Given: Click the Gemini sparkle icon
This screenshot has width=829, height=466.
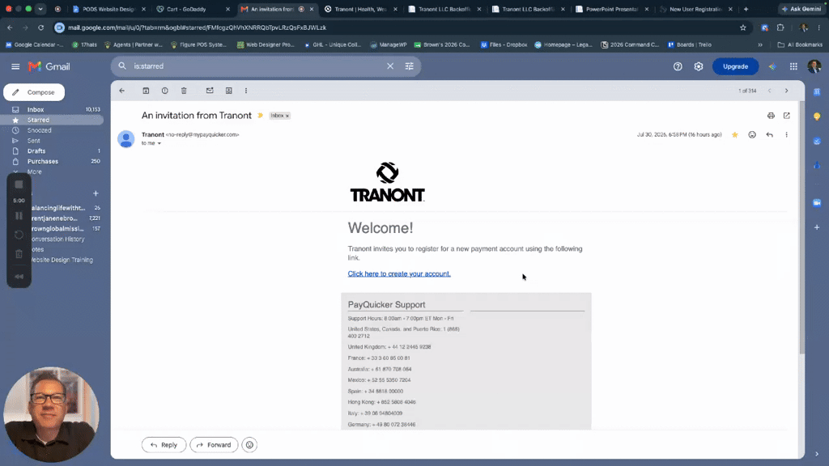Looking at the screenshot, I should click(772, 66).
